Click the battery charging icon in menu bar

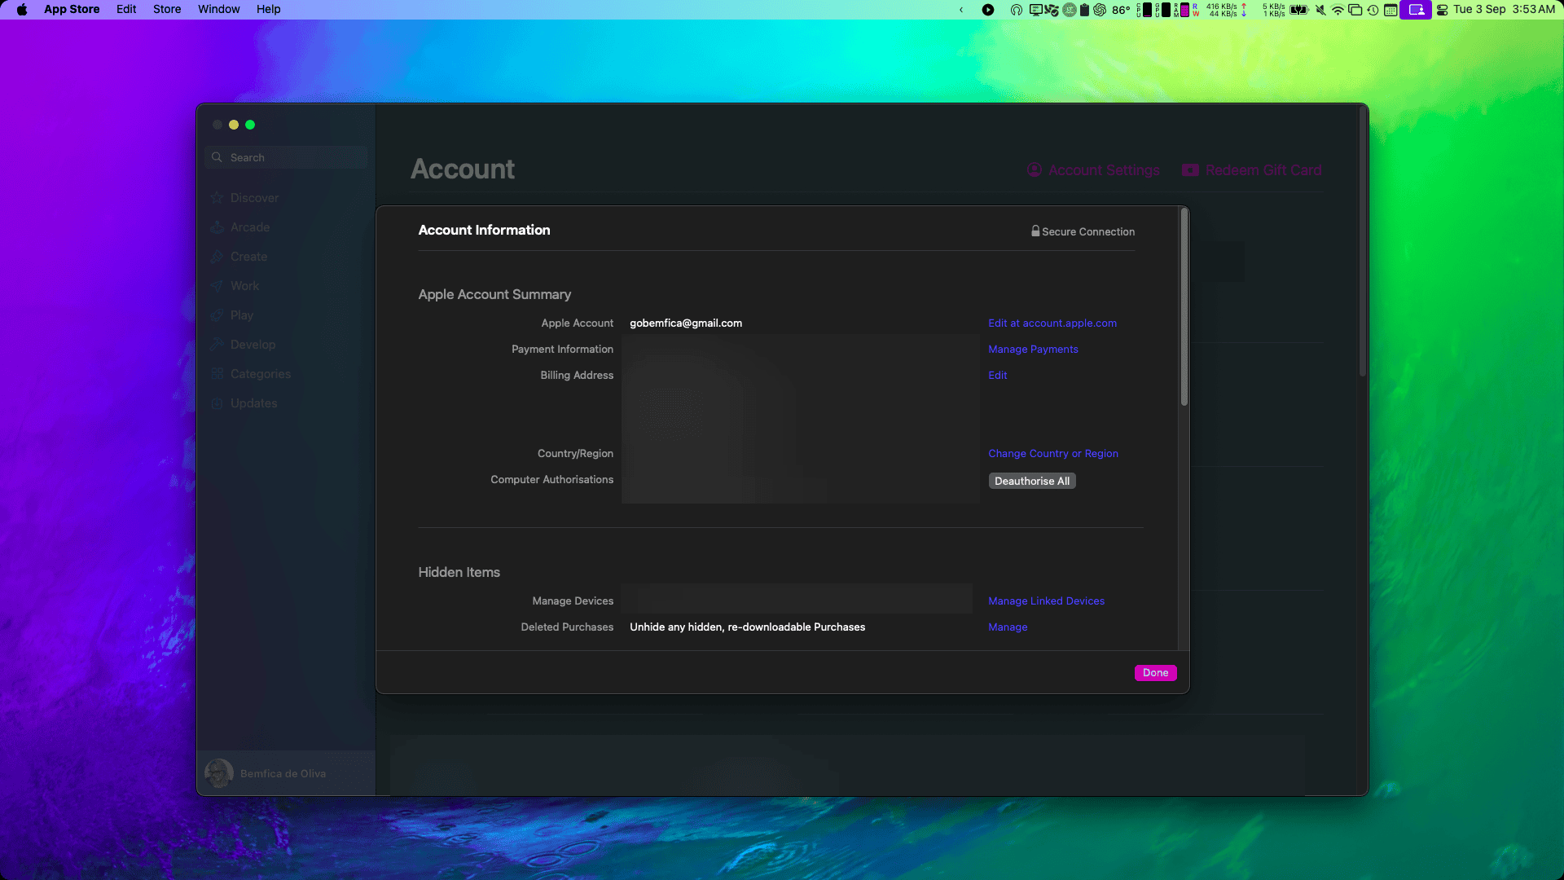point(1298,10)
